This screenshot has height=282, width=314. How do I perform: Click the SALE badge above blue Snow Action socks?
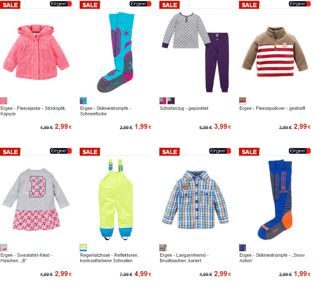point(249,152)
